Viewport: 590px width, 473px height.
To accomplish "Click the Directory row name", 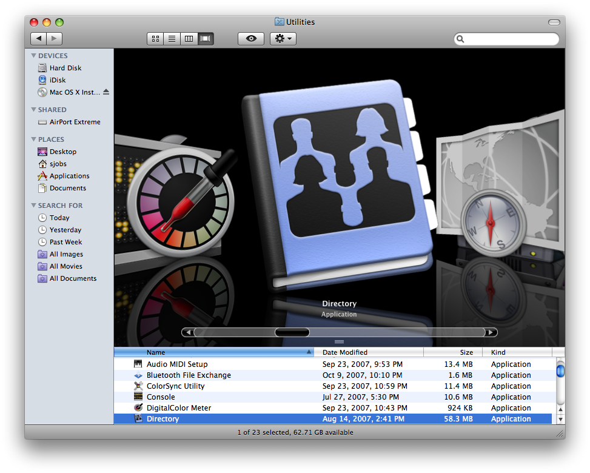I will click(x=163, y=419).
